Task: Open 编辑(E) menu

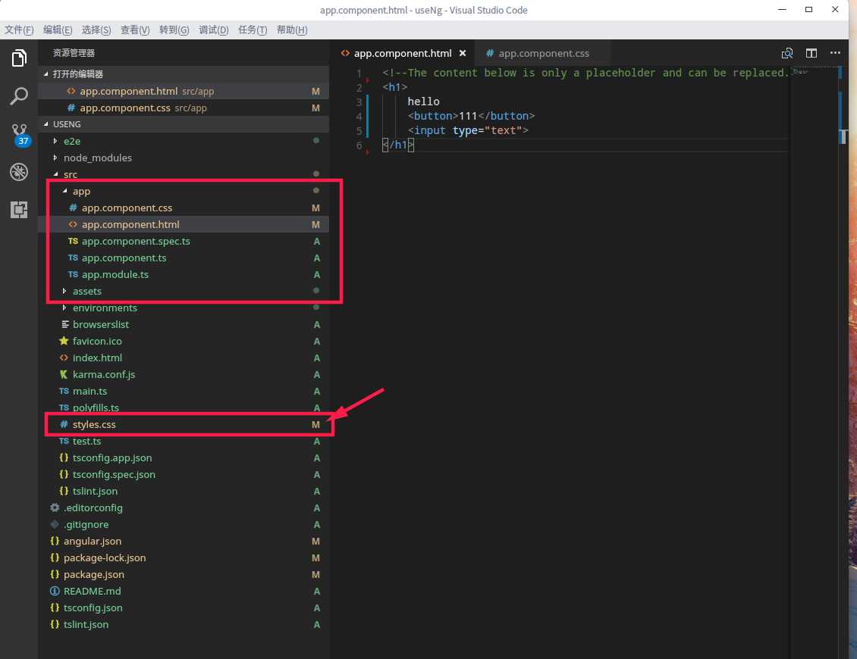Action: click(58, 30)
